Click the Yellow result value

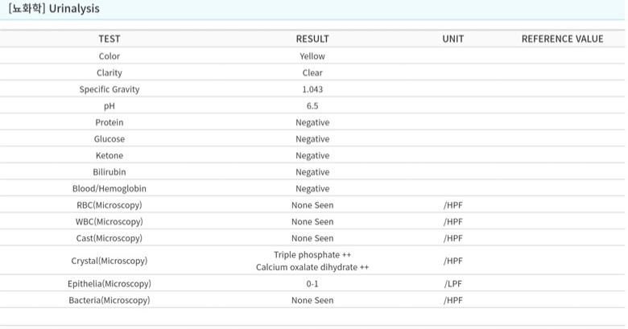[312, 56]
